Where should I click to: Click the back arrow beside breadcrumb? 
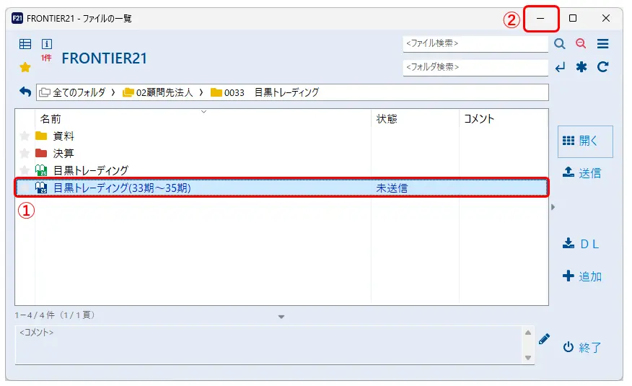tap(25, 92)
